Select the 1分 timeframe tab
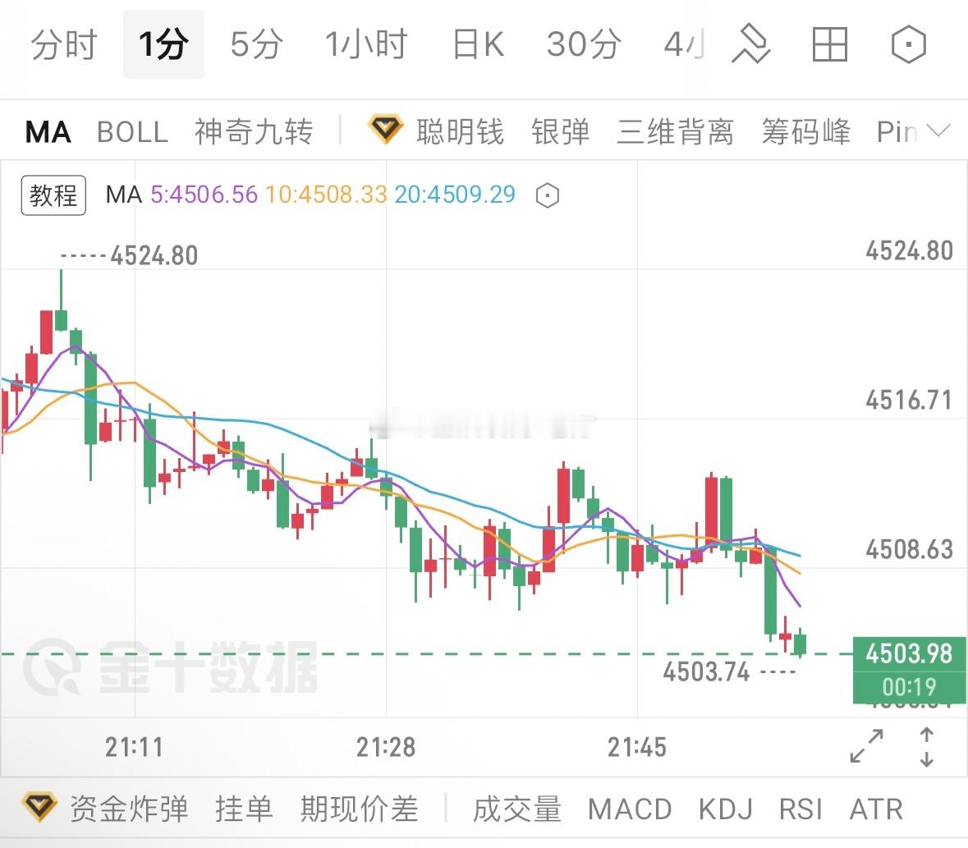Screen dimensions: 968x848 [x=163, y=44]
